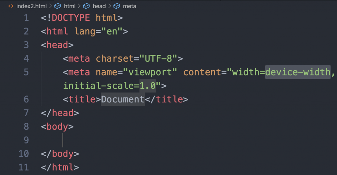Select the head breadcrumb segment
The image size is (337, 175).
coord(99,6)
